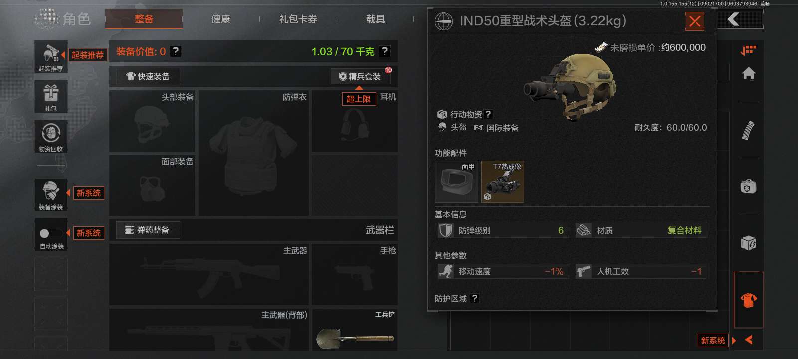Select the medical kit icon in right sidebar

748,187
